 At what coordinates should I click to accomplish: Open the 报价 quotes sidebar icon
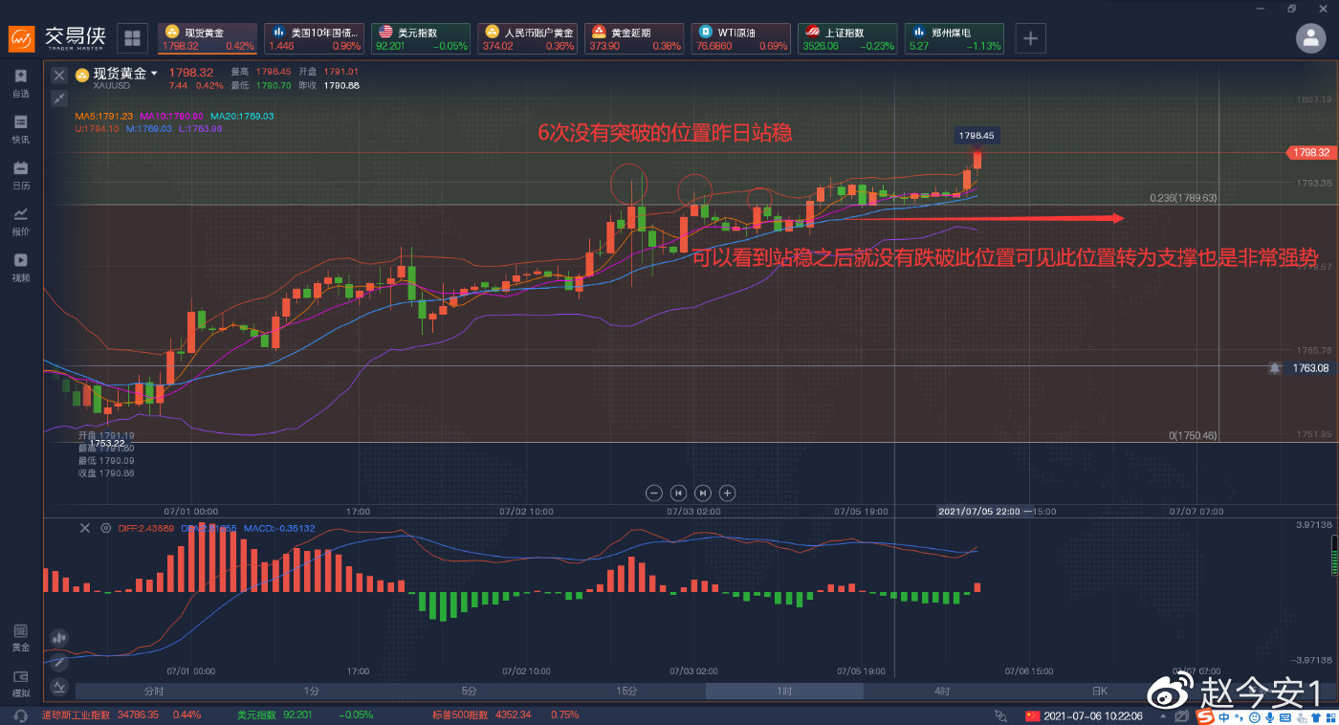point(20,221)
